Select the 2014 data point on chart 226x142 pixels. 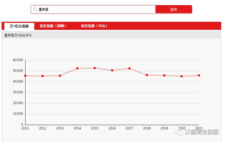pos(77,68)
